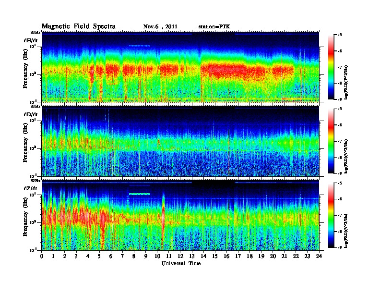Screen dimensions: 380x294
Task: Click the 32Hz label atop dZ/dt panel
Action: point(35,181)
